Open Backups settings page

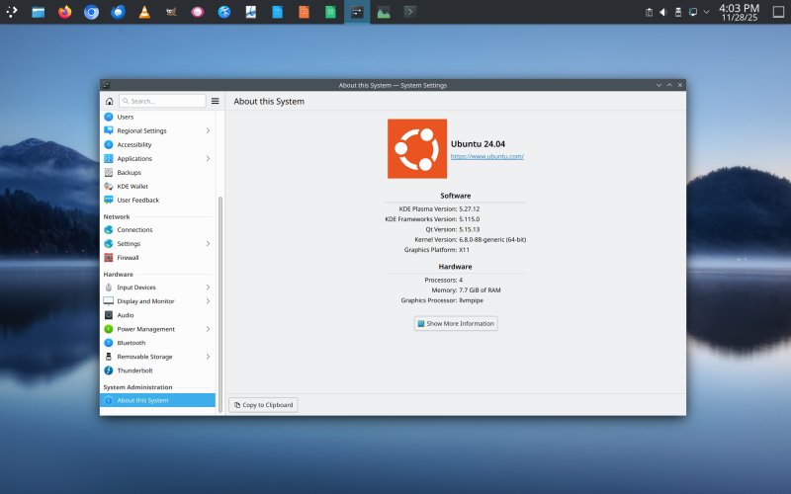click(x=129, y=173)
